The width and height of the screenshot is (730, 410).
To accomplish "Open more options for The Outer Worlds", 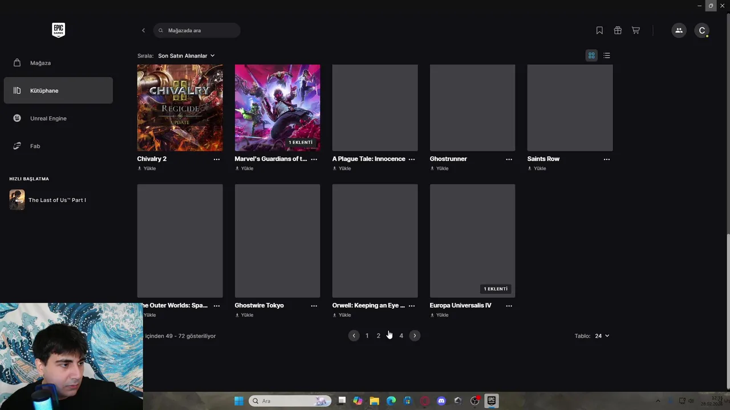I will (217, 306).
